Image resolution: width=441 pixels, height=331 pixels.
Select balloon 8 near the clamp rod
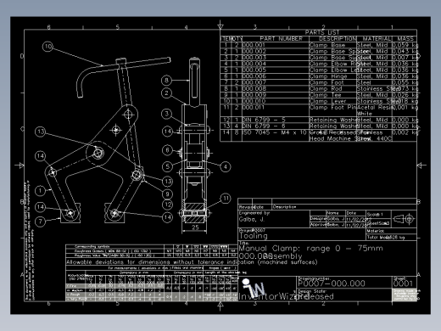(166, 81)
